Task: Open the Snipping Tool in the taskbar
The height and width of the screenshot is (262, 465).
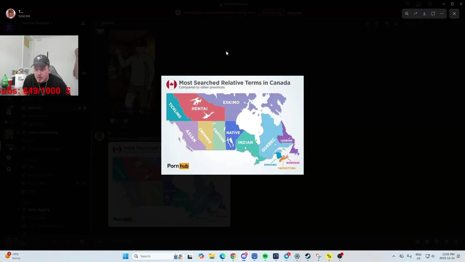Action: [x=318, y=256]
